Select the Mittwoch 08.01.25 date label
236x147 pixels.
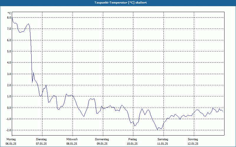pyautogui.click(x=72, y=141)
